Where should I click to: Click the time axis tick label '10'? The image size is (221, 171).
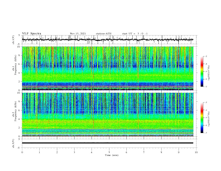tap(196, 152)
